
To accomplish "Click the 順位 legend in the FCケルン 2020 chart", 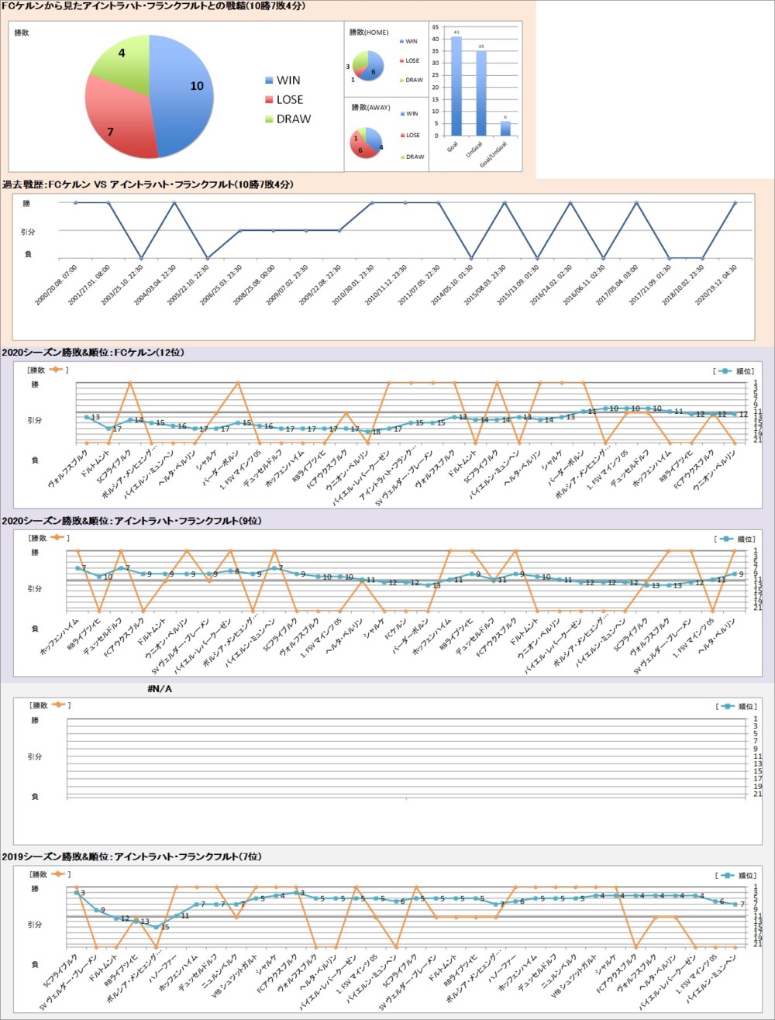I will pos(732,371).
